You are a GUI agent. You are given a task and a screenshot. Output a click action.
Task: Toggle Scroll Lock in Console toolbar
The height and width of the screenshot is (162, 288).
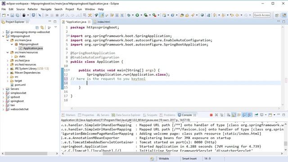(234, 115)
